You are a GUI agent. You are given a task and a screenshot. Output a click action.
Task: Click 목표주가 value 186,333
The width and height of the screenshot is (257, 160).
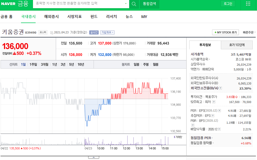[x=246, y=97]
